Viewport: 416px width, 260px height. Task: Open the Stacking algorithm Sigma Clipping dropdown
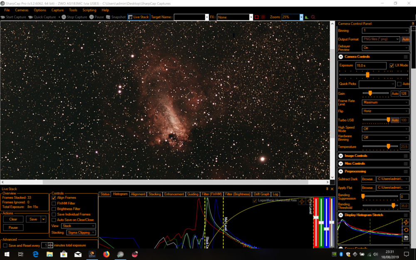pyautogui.click(x=81, y=233)
